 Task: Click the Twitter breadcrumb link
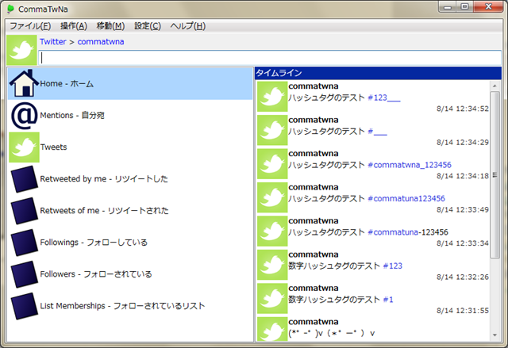(x=53, y=42)
